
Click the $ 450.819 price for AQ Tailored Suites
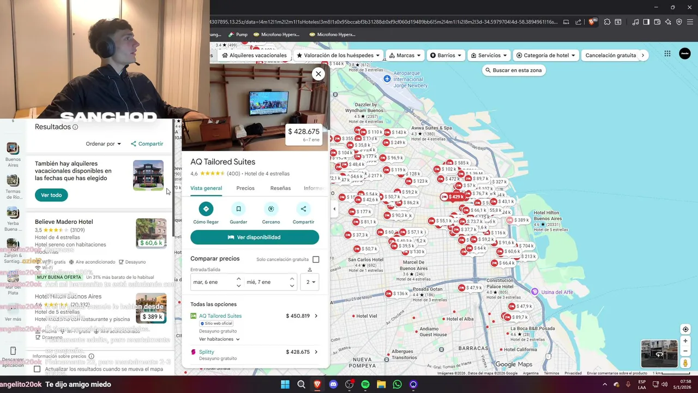[298, 316]
